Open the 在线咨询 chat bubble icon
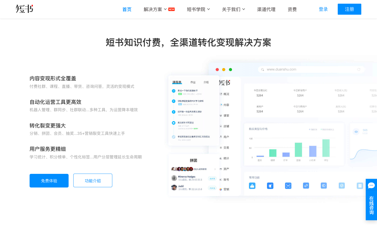 [x=372, y=185]
